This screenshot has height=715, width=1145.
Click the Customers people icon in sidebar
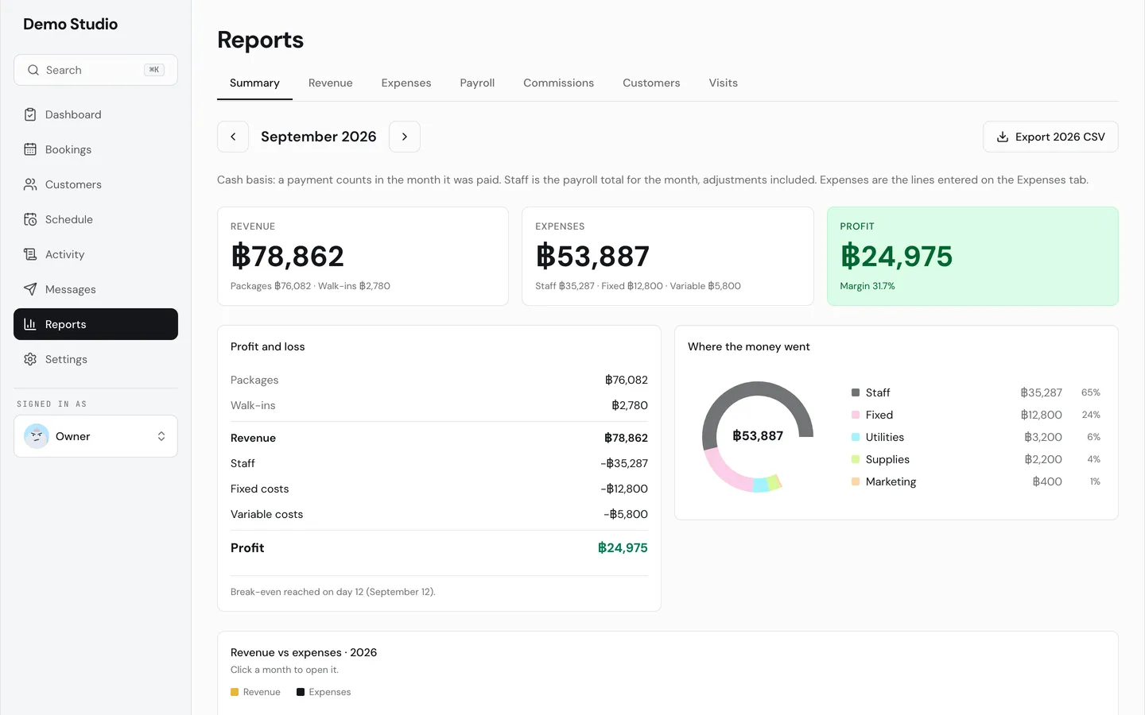point(30,184)
